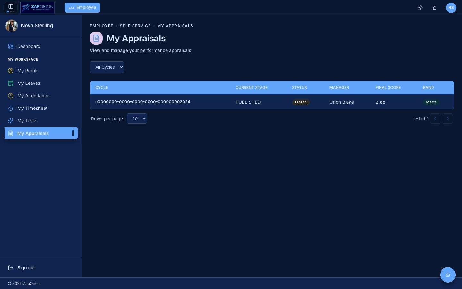462x289 pixels.
Task: Open My Attendance
Action: point(41,96)
